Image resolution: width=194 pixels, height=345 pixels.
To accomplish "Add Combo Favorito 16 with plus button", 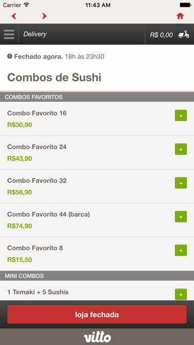I will coord(181,115).
